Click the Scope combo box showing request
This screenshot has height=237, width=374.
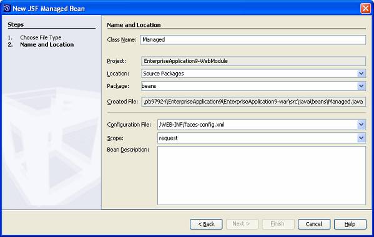click(x=262, y=138)
